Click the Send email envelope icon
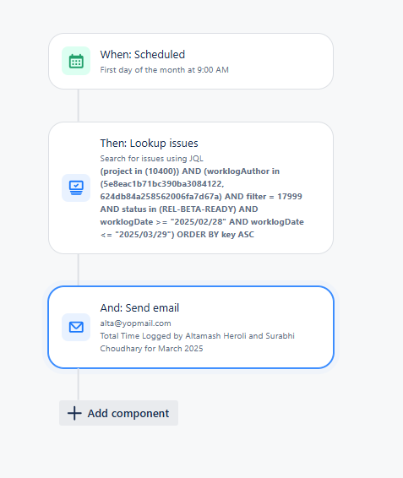The height and width of the screenshot is (478, 403). (x=76, y=327)
